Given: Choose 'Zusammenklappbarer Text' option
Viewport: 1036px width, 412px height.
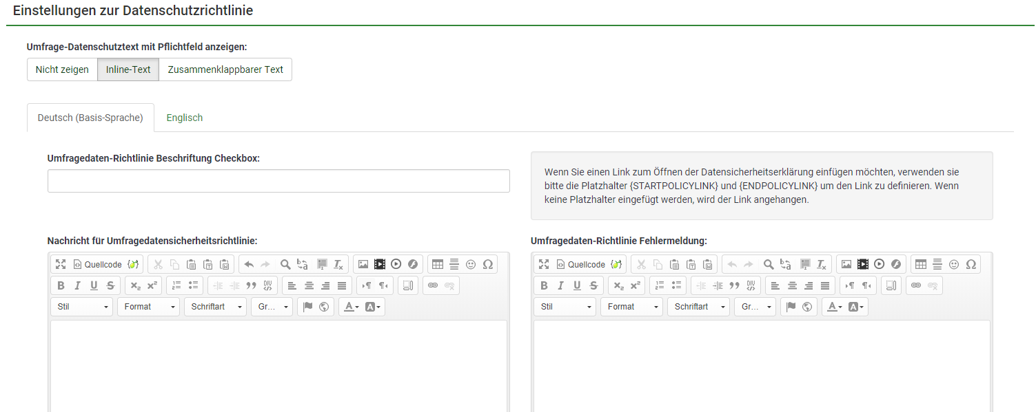Looking at the screenshot, I should pos(225,69).
